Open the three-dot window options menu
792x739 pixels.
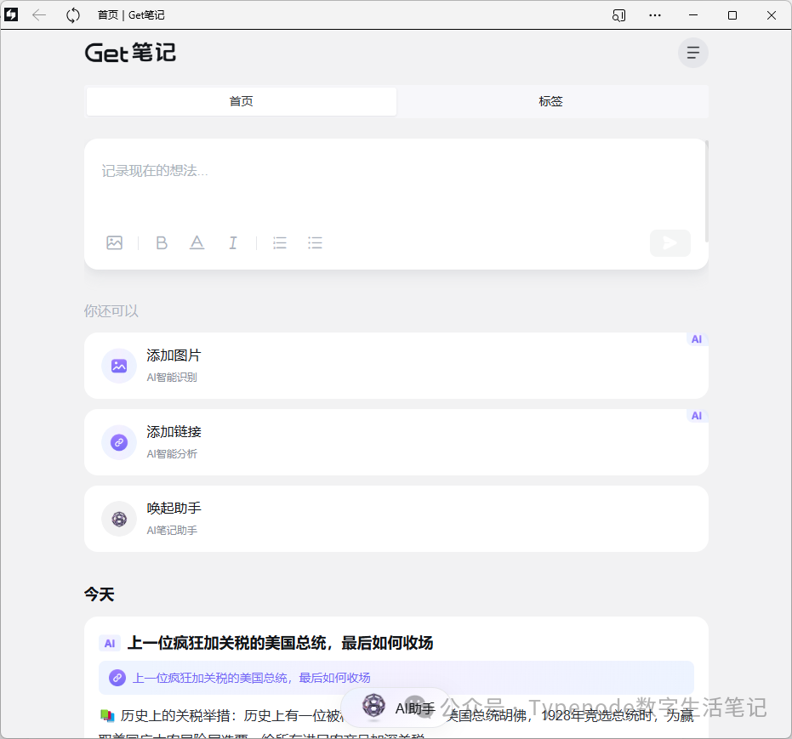(x=655, y=15)
